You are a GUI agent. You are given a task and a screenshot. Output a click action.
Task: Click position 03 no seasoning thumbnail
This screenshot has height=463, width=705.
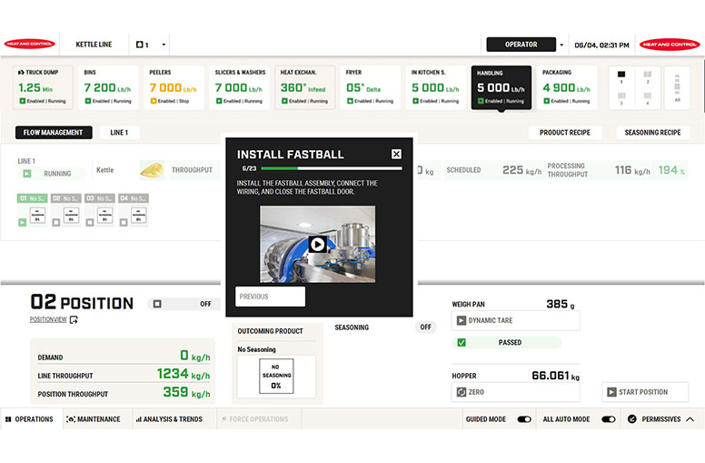104,216
